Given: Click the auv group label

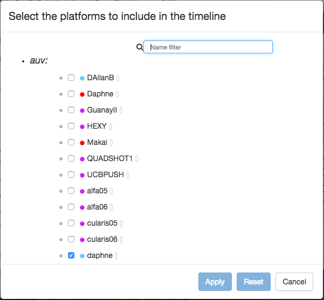Looking at the screenshot, I should [39, 60].
